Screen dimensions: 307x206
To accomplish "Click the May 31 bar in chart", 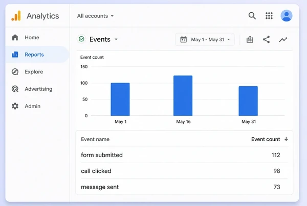I will click(x=248, y=101).
